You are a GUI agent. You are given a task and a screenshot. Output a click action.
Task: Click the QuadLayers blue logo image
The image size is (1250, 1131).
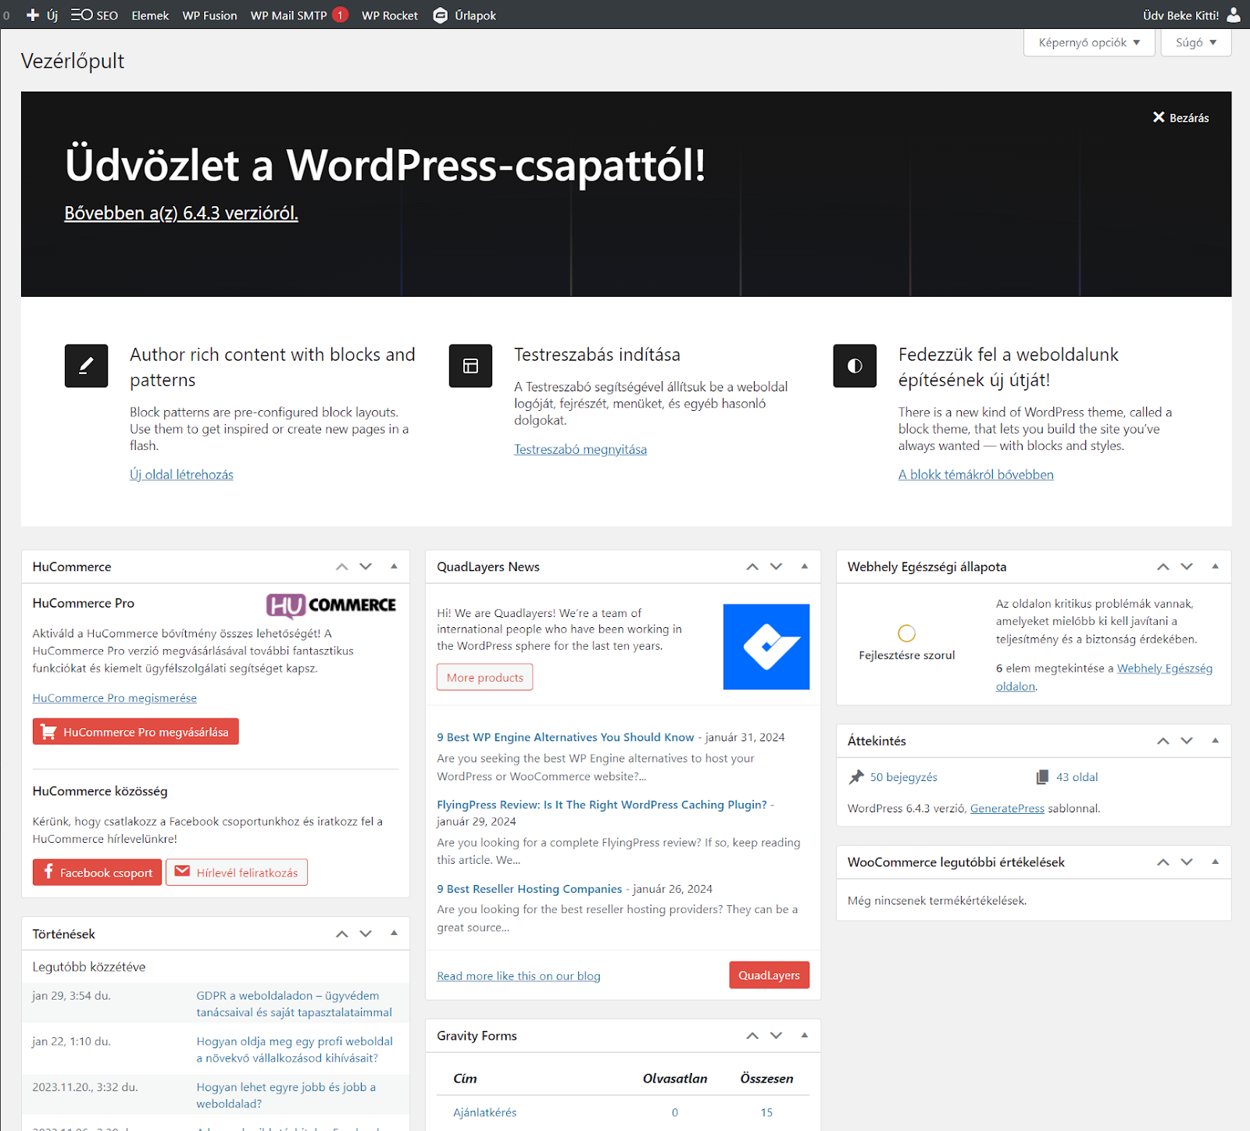click(766, 647)
